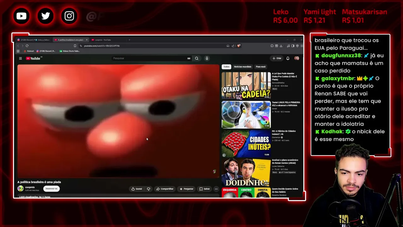
Task: Click the 'Gostei' like button
Action: pyautogui.click(x=137, y=189)
